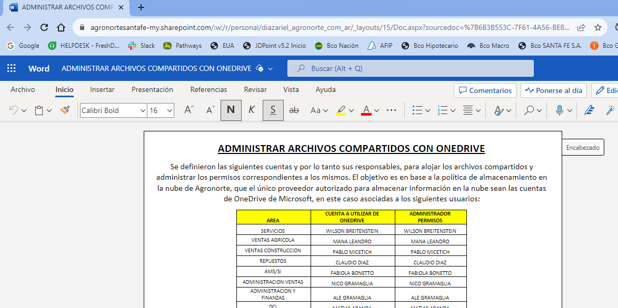Image resolution: width=618 pixels, height=308 pixels.
Task: Open the Insertar tab
Action: pos(102,90)
